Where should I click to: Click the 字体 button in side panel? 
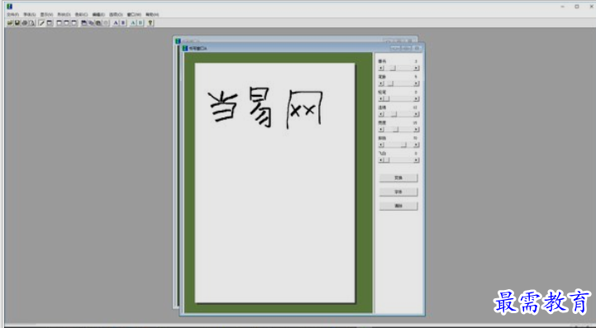tap(398, 192)
